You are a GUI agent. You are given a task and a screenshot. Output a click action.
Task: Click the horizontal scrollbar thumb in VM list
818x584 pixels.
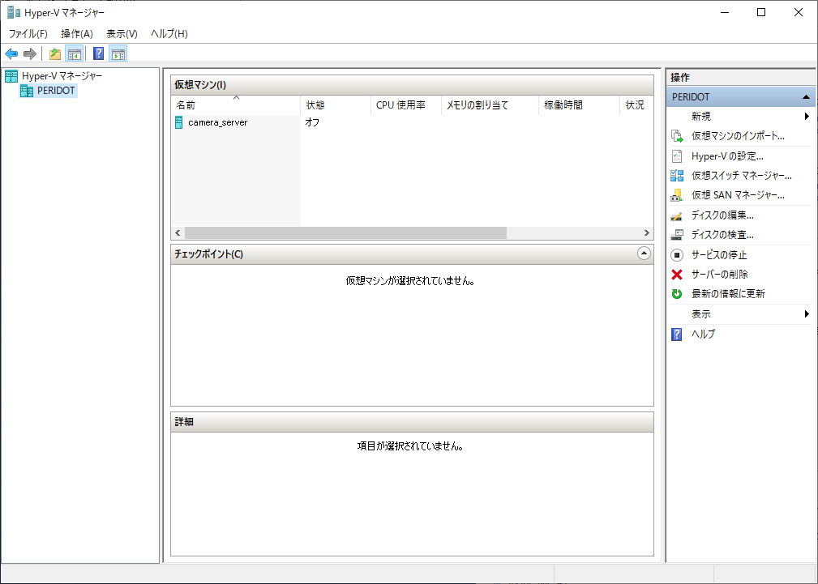(x=345, y=233)
